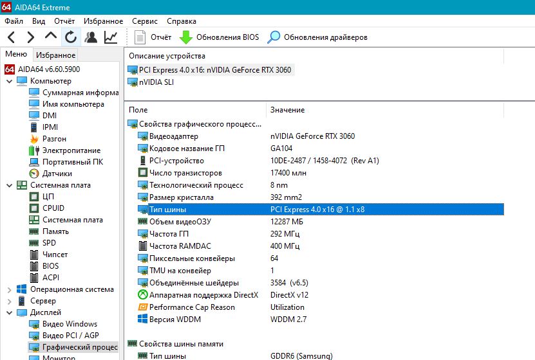Viewport: 535px width, 360px height.
Task: Select the ЦП chip icon item
Action: (42, 197)
